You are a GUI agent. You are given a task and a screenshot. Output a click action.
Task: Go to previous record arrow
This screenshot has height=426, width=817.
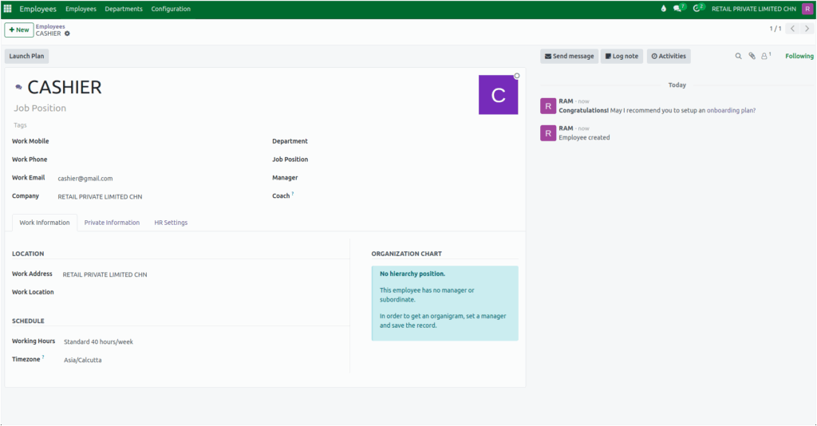[x=792, y=29]
